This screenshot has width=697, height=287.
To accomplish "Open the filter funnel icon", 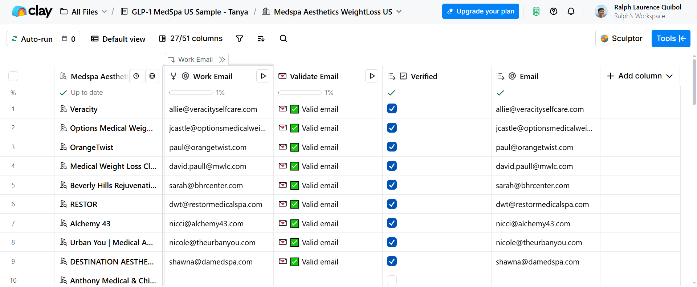I will pos(240,39).
